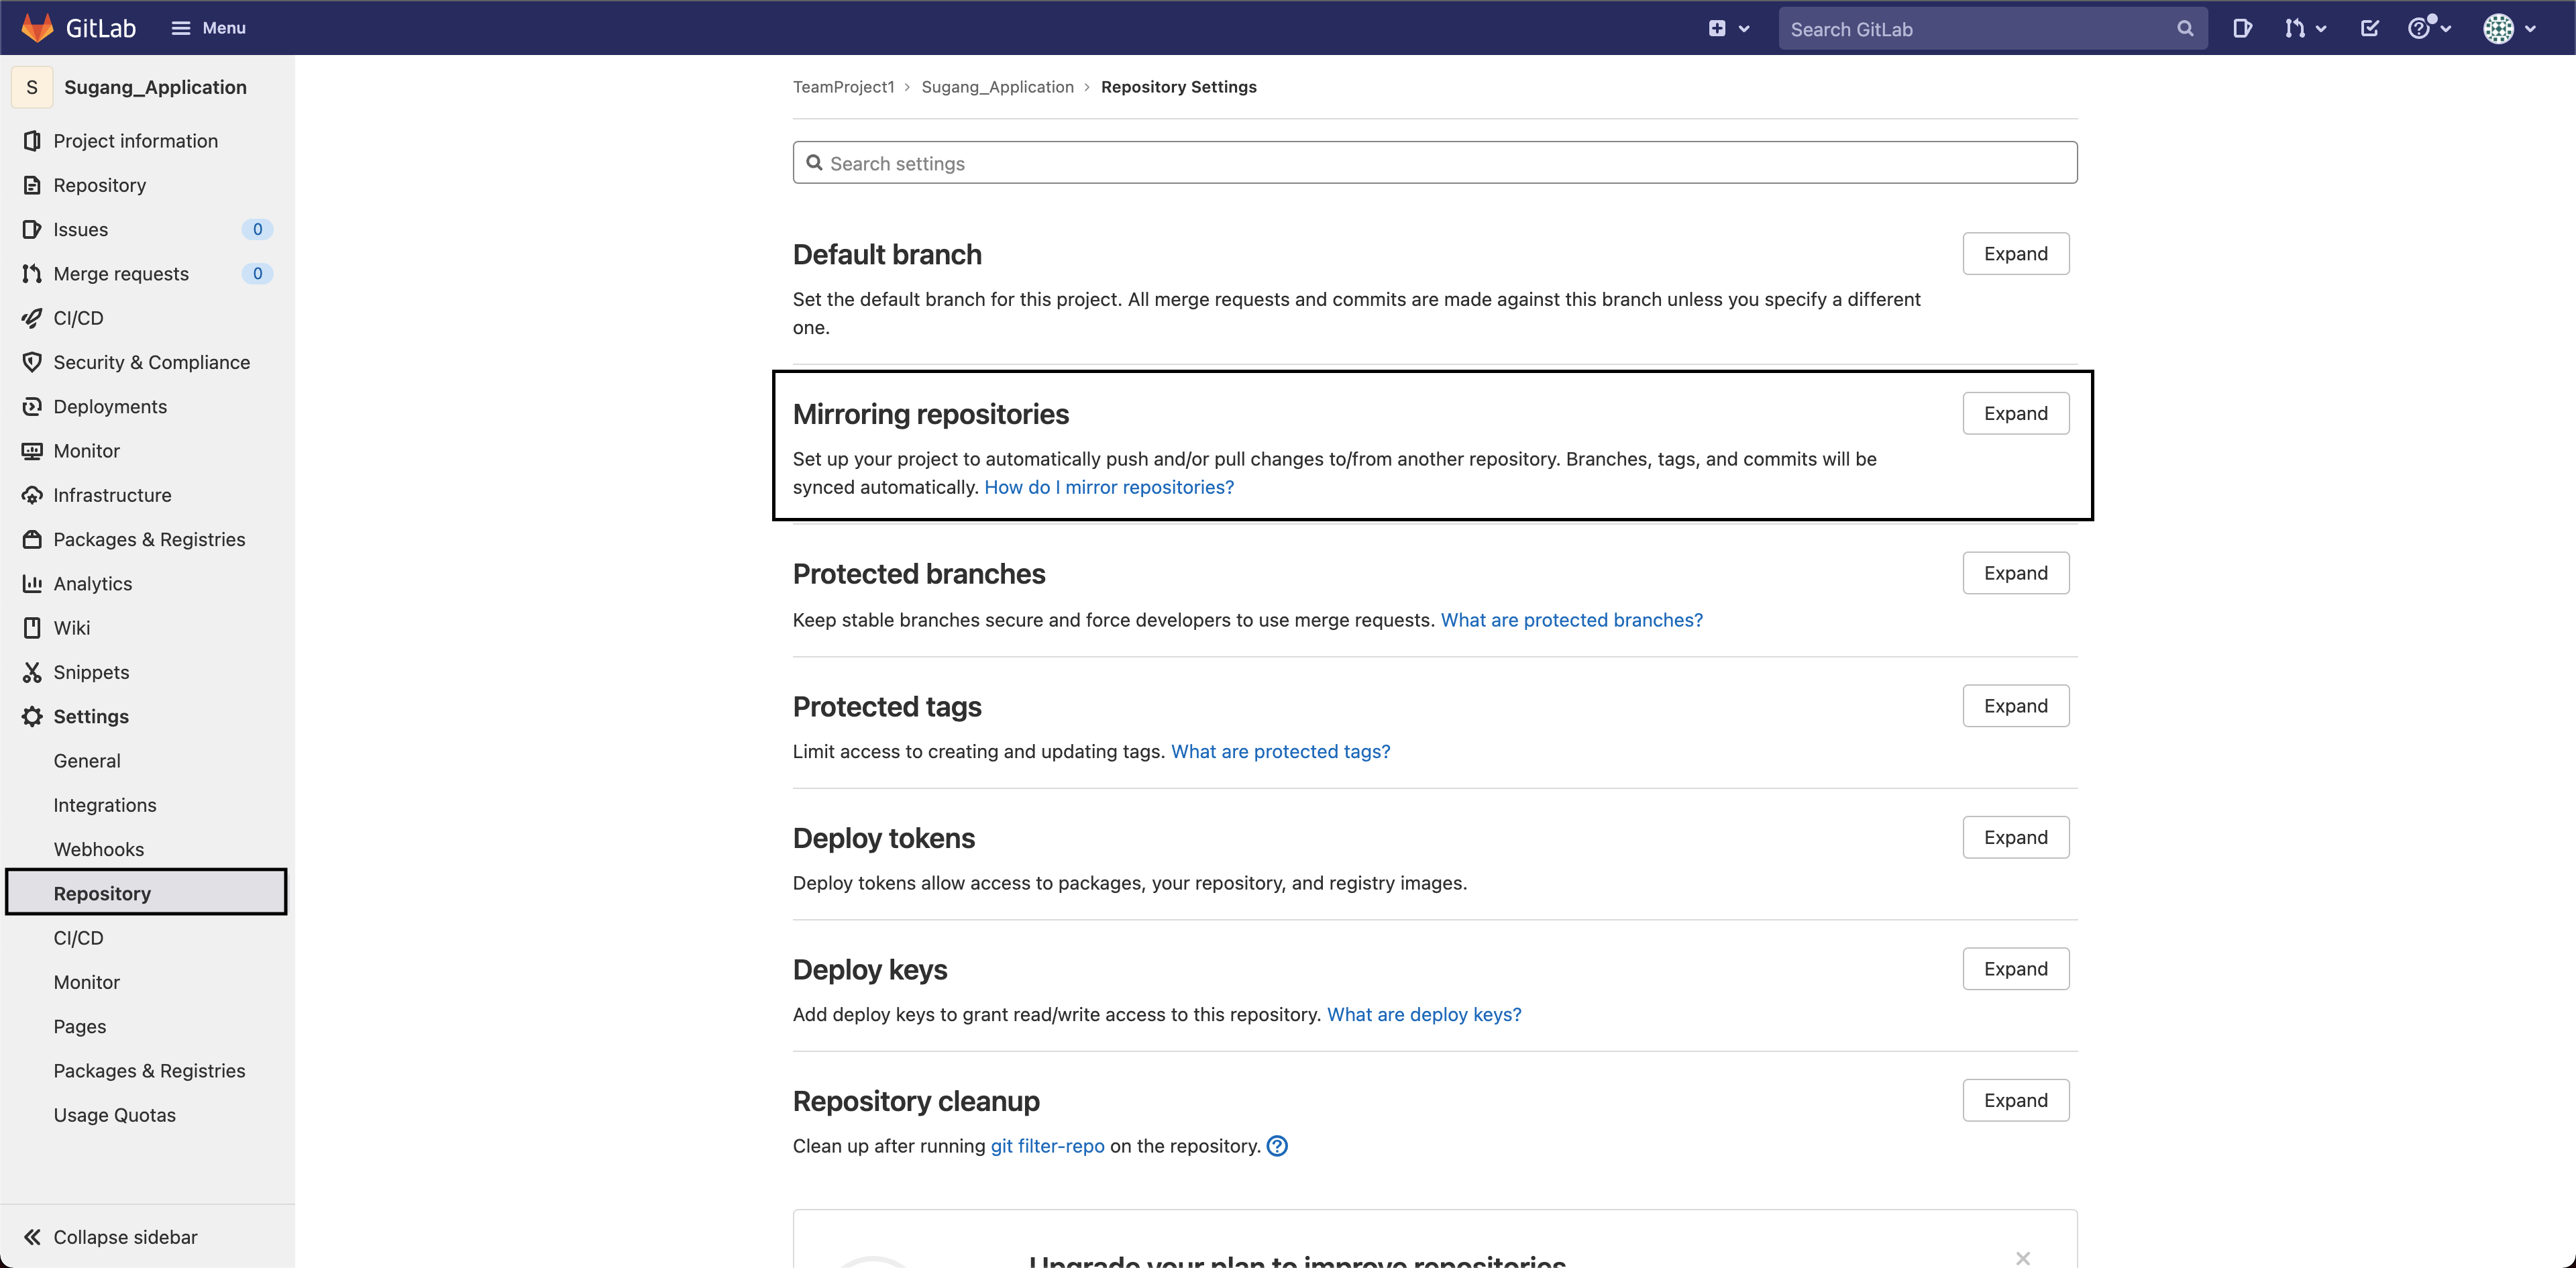Select General under Settings in sidebar
This screenshot has width=2576, height=1268.
[x=87, y=761]
